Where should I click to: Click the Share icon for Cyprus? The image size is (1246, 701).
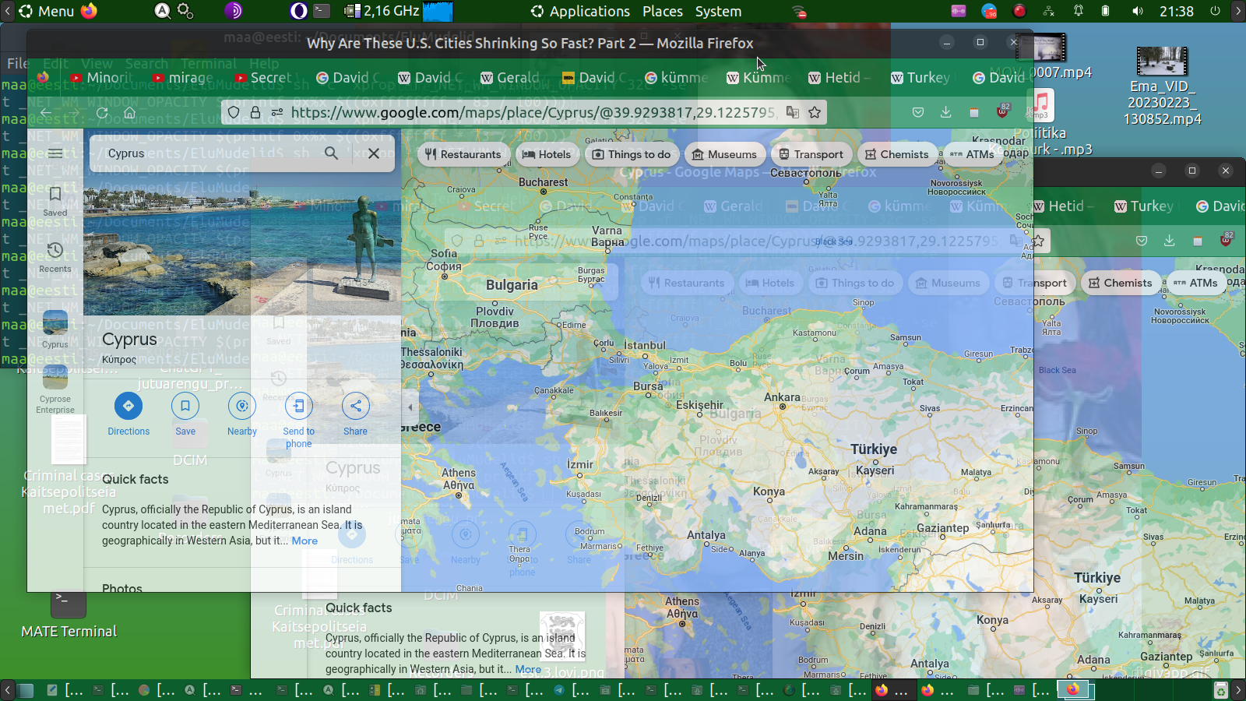coord(355,406)
